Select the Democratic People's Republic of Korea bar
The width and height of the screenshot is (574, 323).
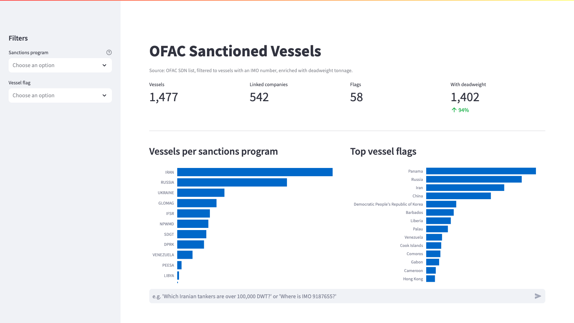(441, 204)
